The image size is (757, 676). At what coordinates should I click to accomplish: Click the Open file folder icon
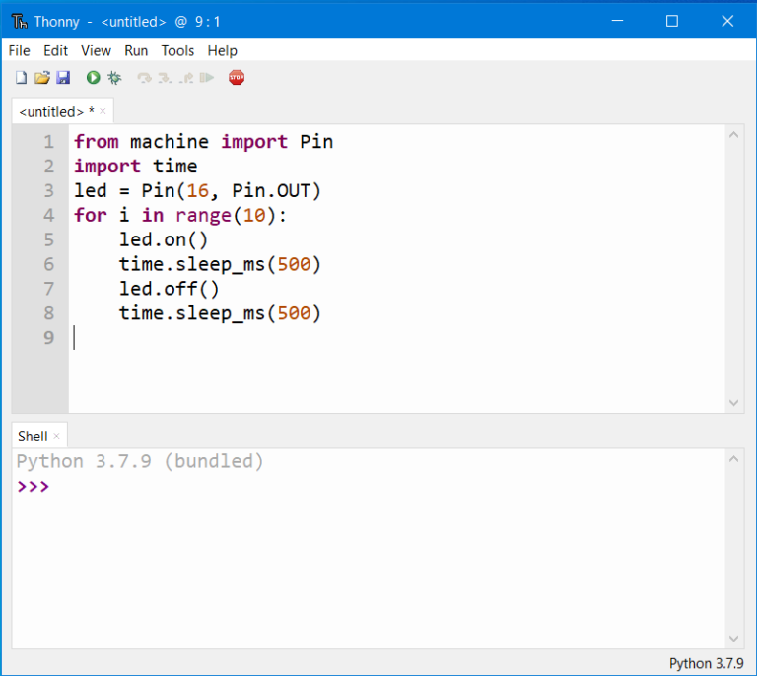[x=41, y=77]
